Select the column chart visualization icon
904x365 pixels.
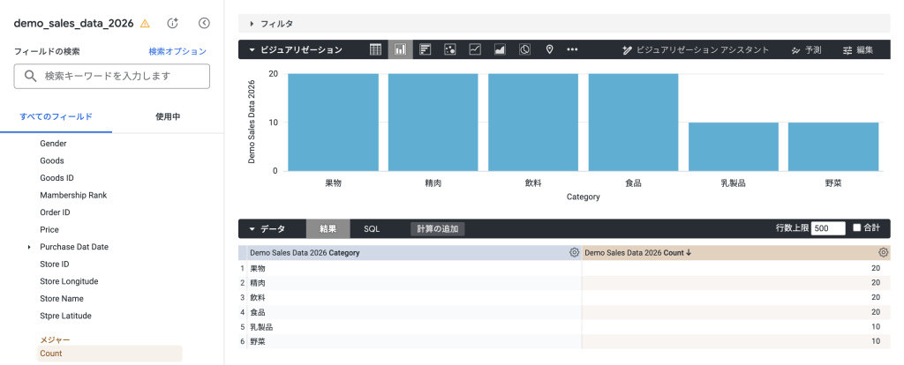(x=400, y=49)
